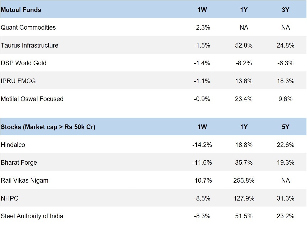Click the Steel Authority of India row label
307x225 pixels.
point(32,216)
